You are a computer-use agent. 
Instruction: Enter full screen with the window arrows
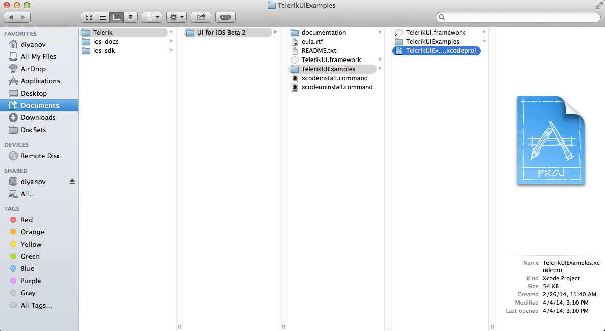point(599,5)
